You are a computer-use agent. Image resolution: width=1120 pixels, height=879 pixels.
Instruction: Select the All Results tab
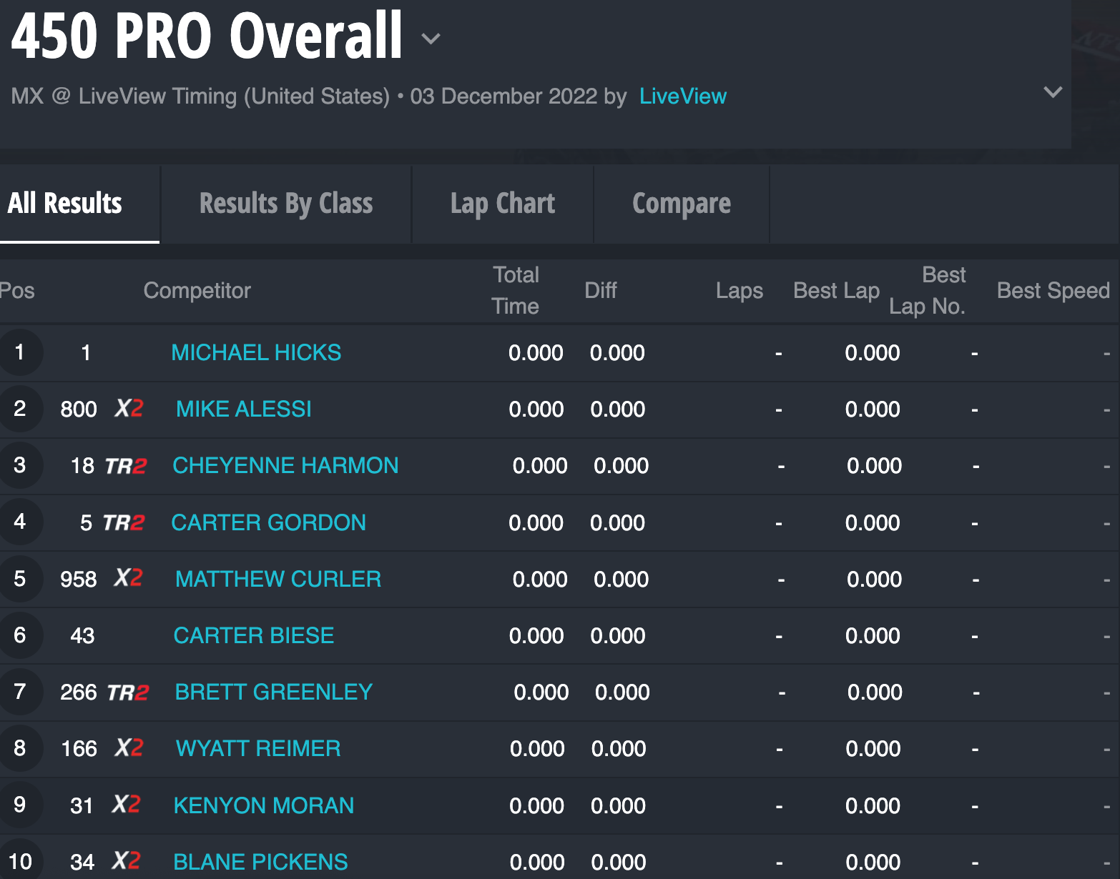click(x=65, y=204)
